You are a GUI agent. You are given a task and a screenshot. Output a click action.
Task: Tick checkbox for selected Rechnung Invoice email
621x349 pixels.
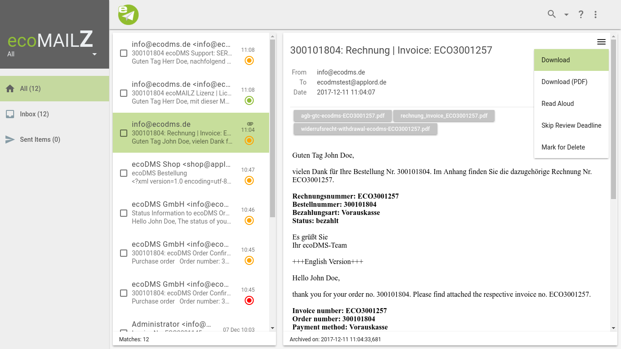[x=124, y=133]
